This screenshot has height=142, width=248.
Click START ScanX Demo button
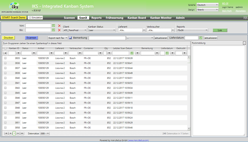pyautogui.click(x=14, y=17)
